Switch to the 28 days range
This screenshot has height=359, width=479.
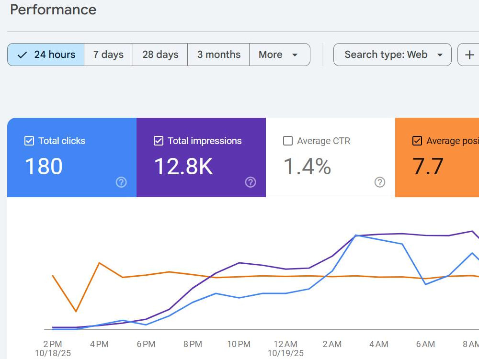pyautogui.click(x=160, y=55)
